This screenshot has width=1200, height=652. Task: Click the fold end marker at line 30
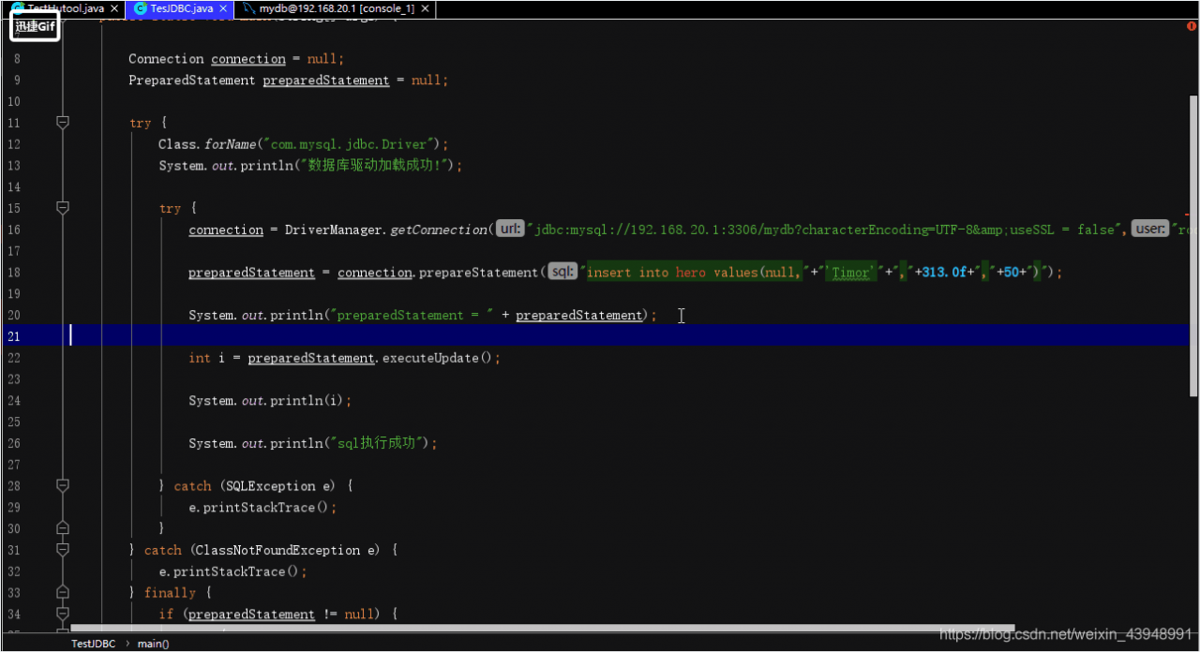63,528
